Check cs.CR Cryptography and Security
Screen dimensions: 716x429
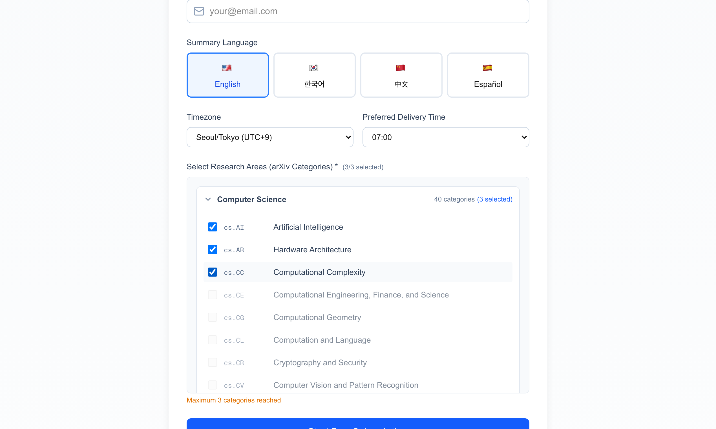click(212, 362)
